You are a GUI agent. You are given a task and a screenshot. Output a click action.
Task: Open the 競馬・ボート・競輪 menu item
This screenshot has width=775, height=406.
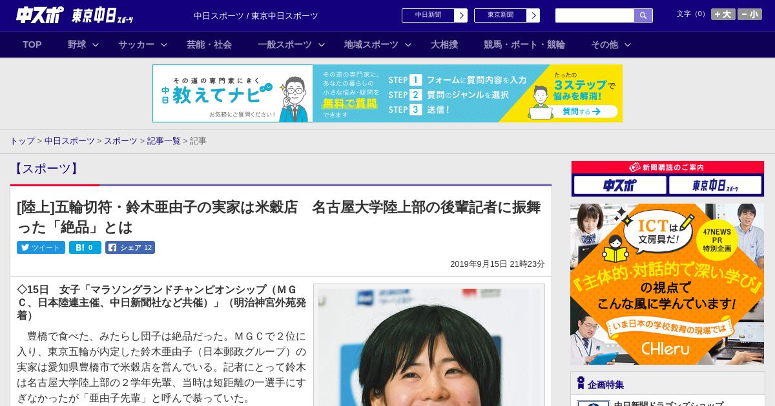tap(524, 44)
